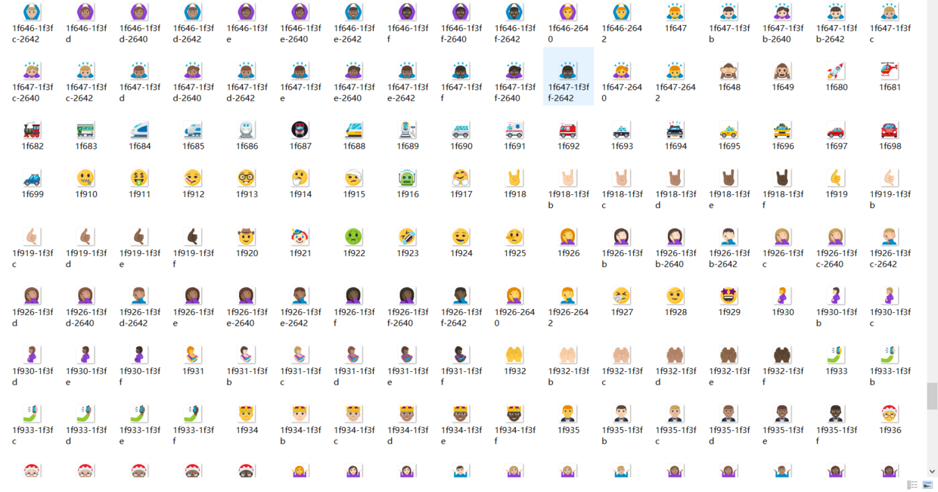Choose the 1f685 bullet train file
938x492 pixels.
tap(194, 136)
